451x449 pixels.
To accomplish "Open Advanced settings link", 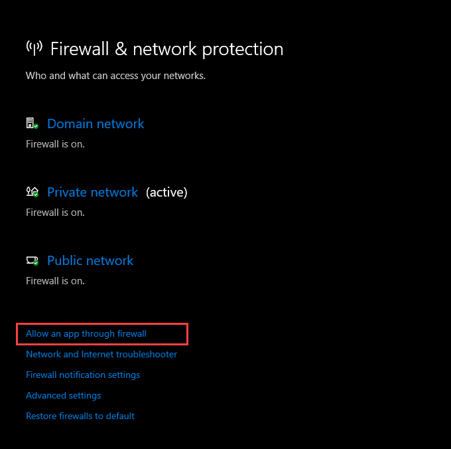I will tap(64, 396).
